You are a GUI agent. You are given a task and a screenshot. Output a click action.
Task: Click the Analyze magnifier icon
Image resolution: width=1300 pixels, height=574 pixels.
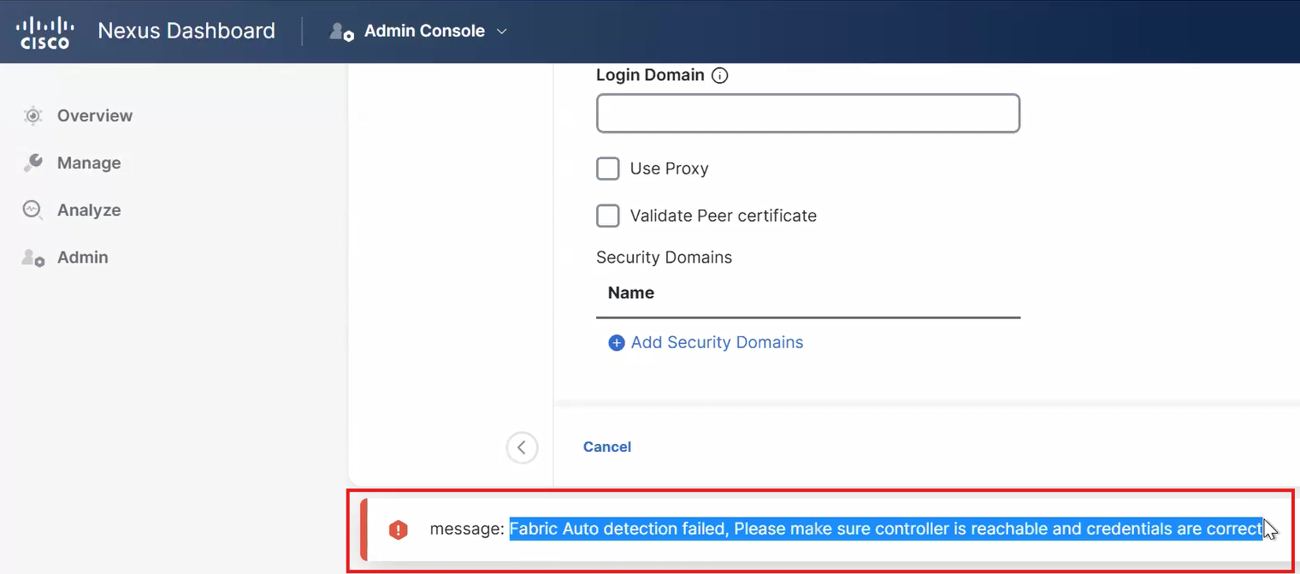pyautogui.click(x=33, y=210)
